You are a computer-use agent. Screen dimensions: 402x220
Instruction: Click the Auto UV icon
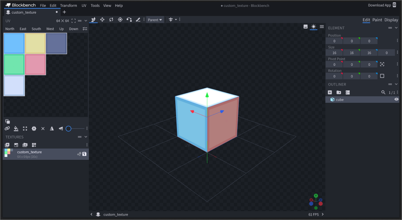(x=34, y=128)
